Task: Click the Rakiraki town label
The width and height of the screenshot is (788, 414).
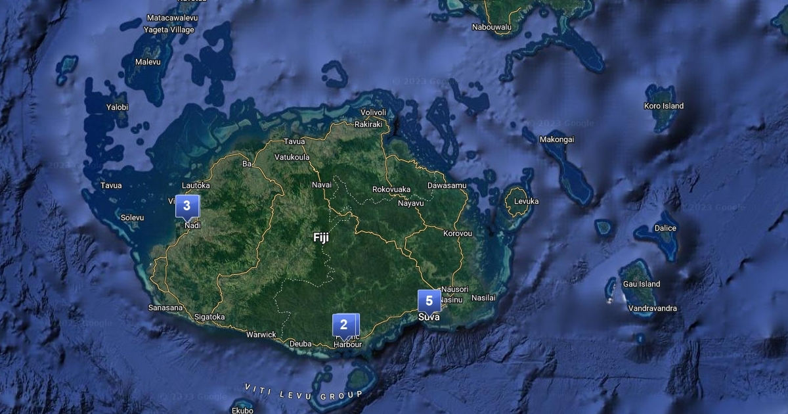Action: [x=368, y=124]
